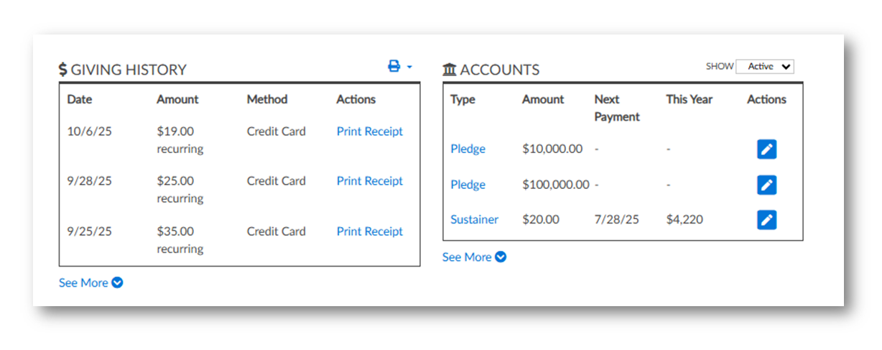Print receipt for the 10/6/25 gift

370,132
